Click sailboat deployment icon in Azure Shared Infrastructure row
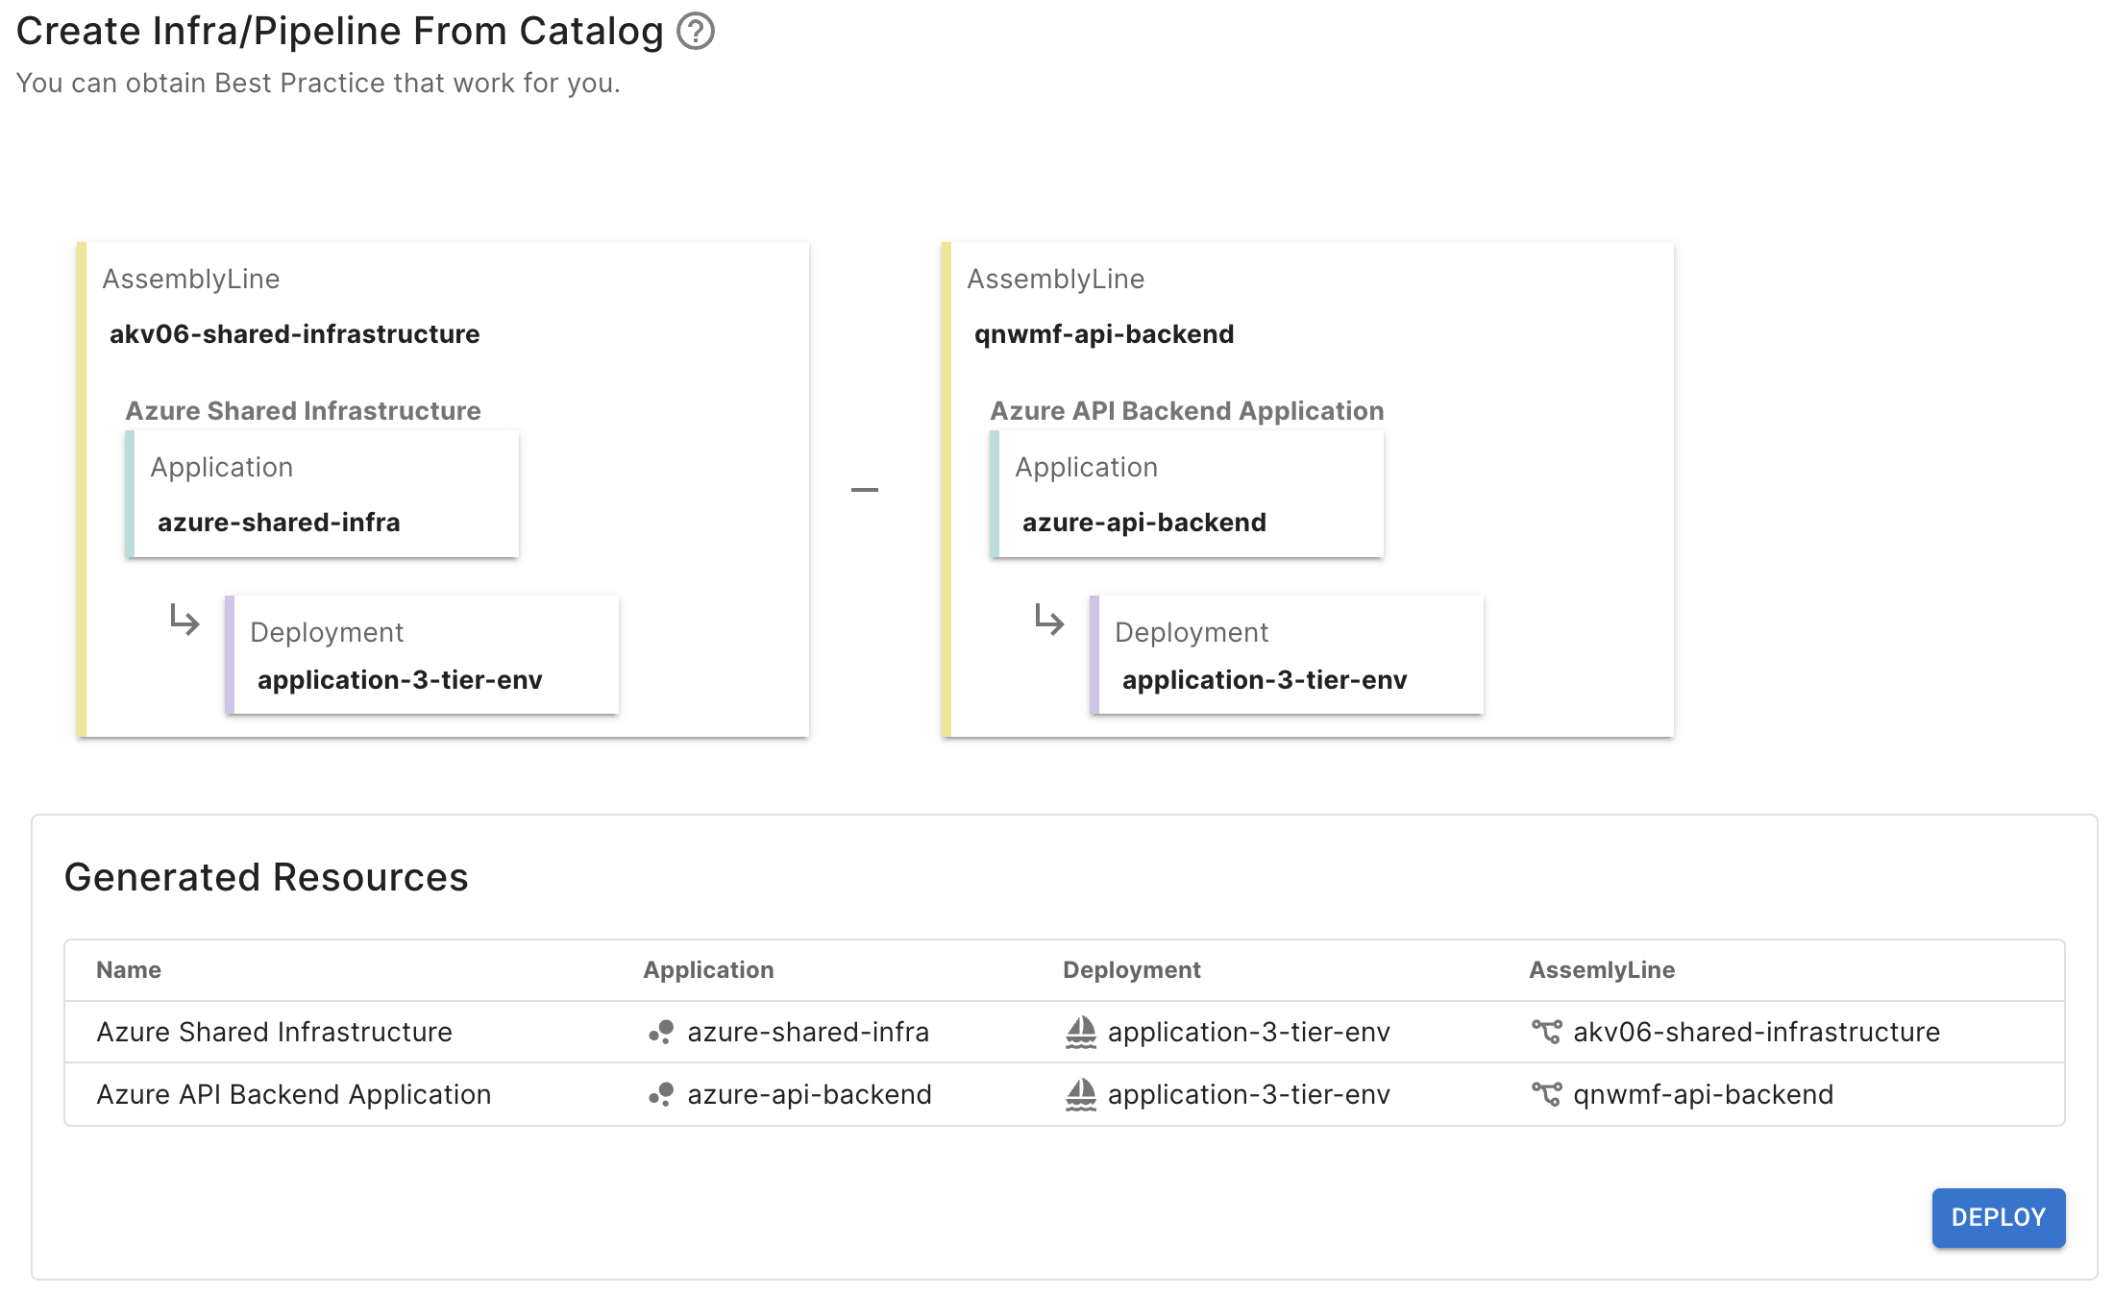The image size is (2114, 1293). 1081,1033
